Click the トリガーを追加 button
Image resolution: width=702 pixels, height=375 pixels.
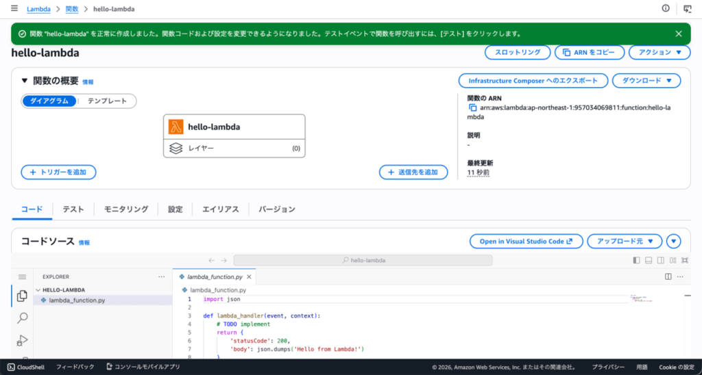(x=59, y=172)
